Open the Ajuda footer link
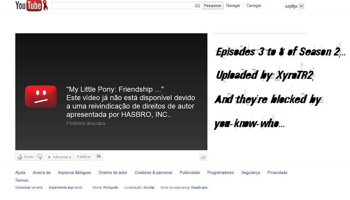 [20, 173]
